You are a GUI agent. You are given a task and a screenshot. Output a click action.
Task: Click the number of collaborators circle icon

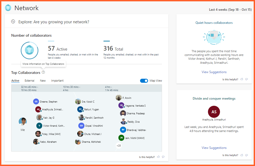[x=29, y=50]
